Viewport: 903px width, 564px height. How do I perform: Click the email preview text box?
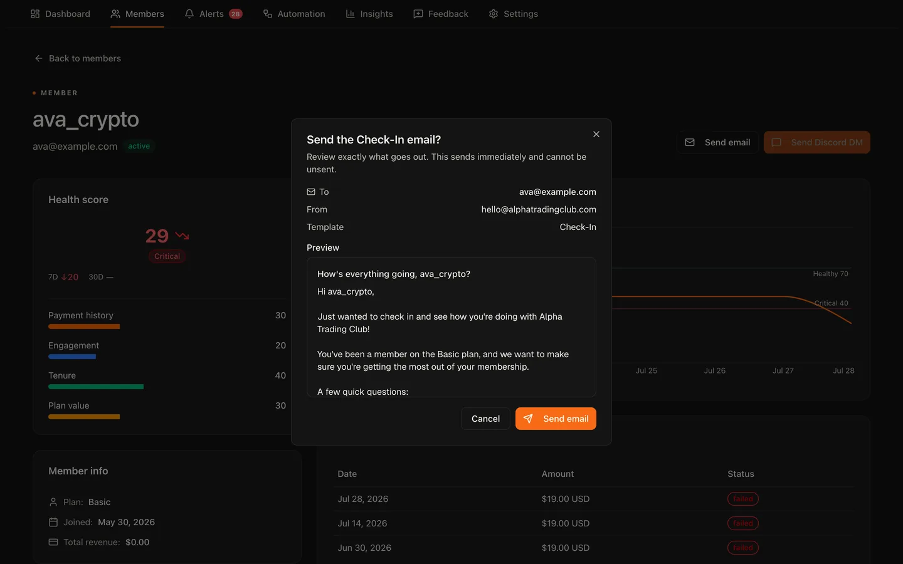(x=451, y=327)
